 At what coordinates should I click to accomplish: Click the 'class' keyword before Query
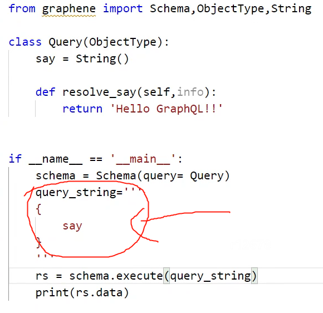25,42
